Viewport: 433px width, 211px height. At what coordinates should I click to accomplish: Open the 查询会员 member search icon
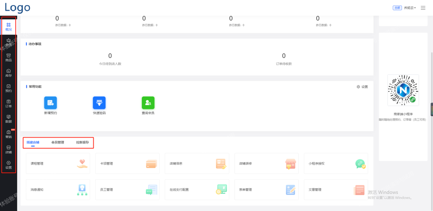click(x=148, y=103)
